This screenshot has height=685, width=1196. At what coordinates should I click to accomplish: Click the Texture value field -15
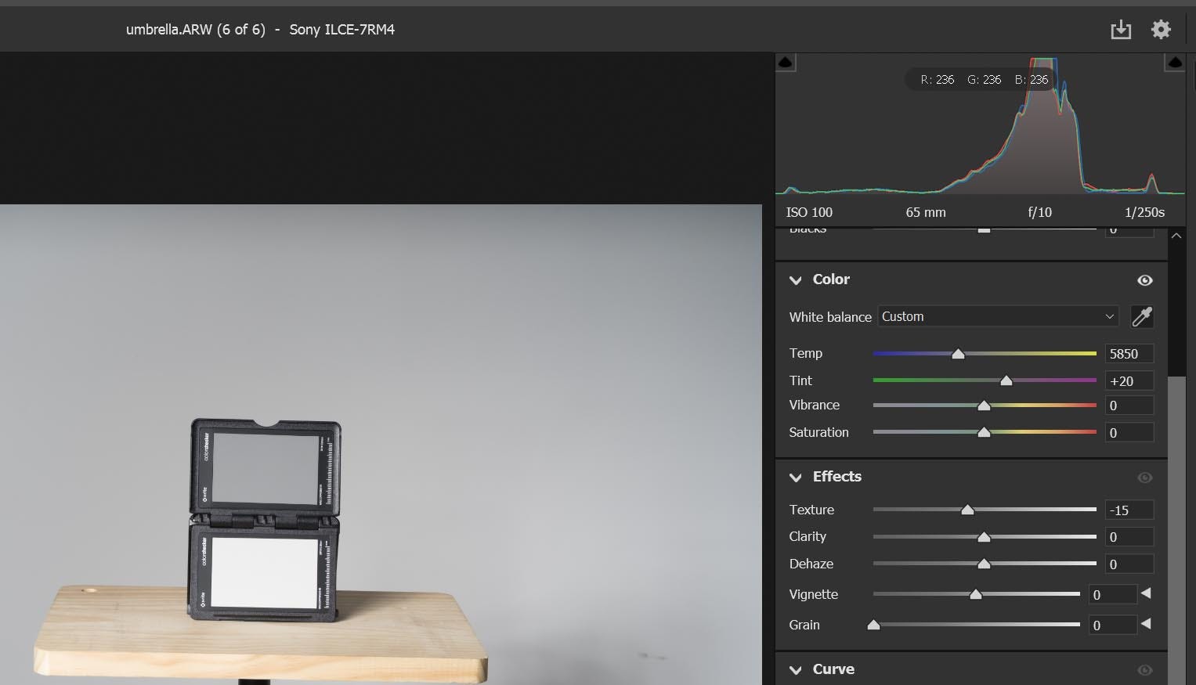pos(1129,510)
